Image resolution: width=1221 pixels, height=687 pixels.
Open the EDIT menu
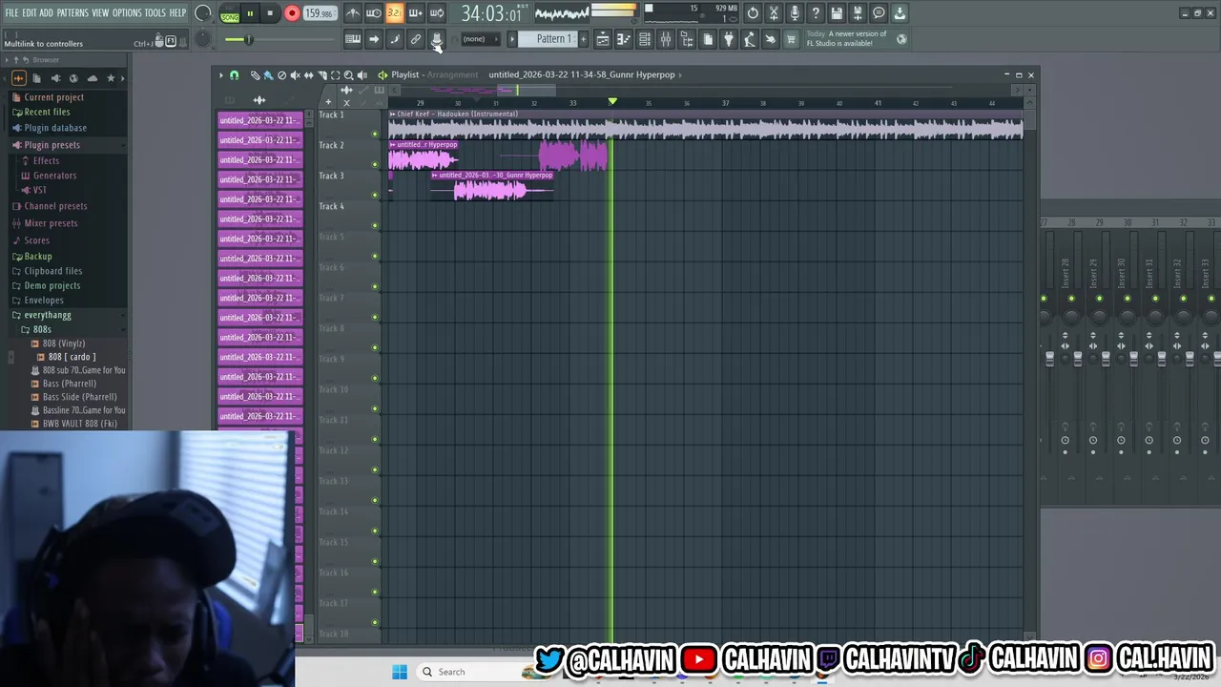pyautogui.click(x=30, y=13)
